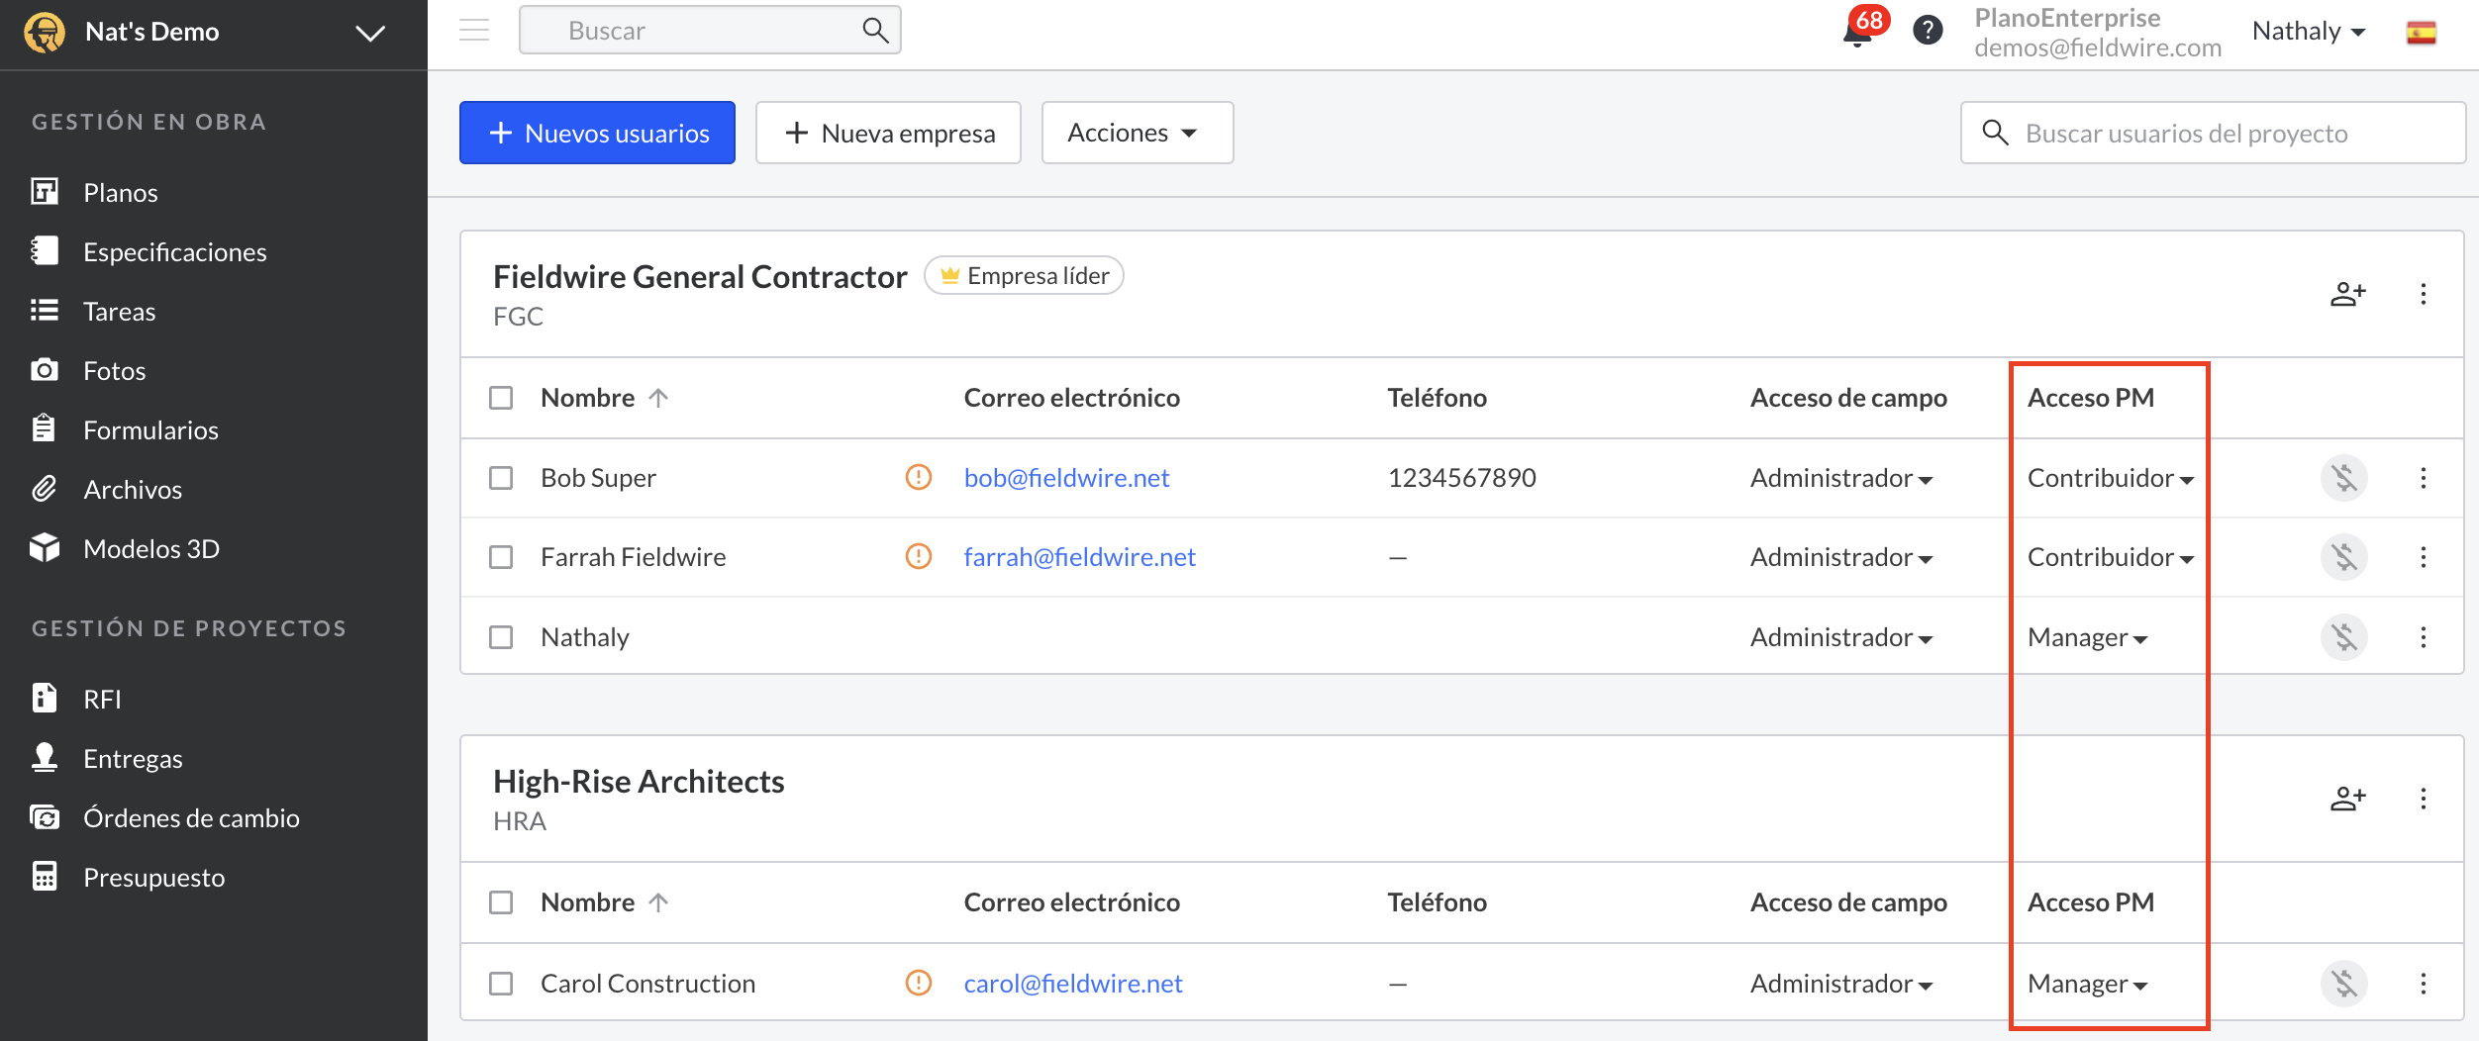
Task: Expand the Nat's Demo project switcher
Action: [x=370, y=34]
